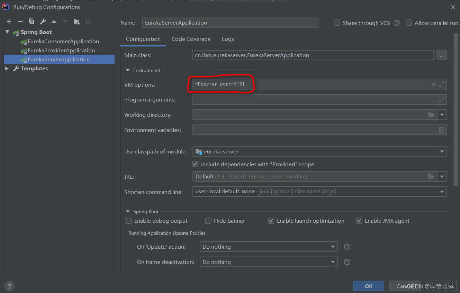The height and width of the screenshot is (293, 460).
Task: Select EurekaProviderApplication configuration
Action: click(x=61, y=50)
